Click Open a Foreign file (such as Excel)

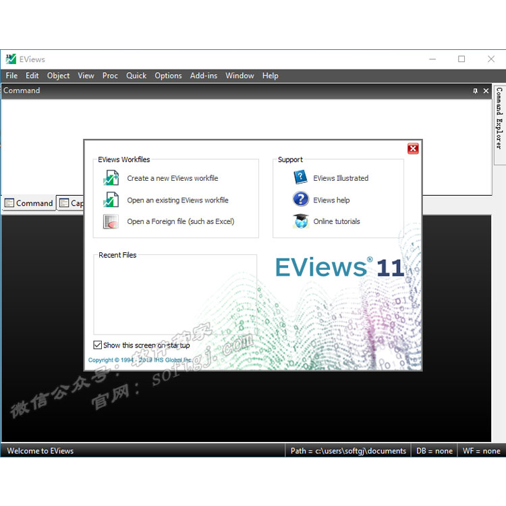180,221
